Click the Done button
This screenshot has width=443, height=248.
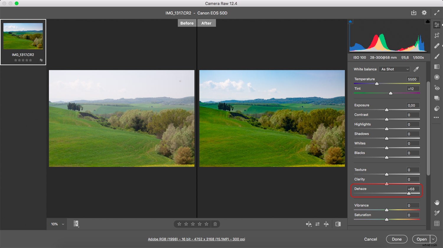pyautogui.click(x=397, y=239)
